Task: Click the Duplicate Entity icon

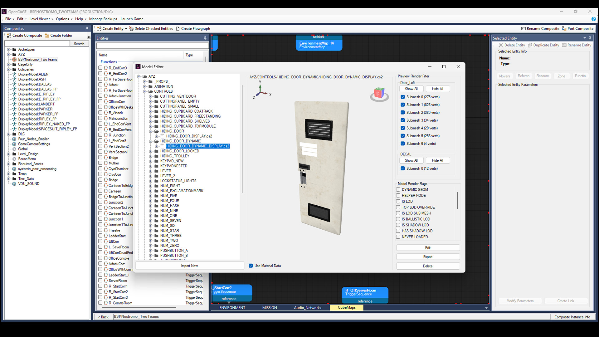Action: pyautogui.click(x=530, y=45)
